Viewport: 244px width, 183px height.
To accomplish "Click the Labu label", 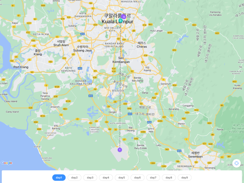I will coord(159,145).
